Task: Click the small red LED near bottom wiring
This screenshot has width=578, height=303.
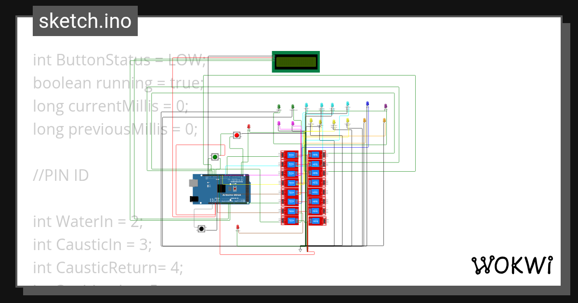Action: 238,227
